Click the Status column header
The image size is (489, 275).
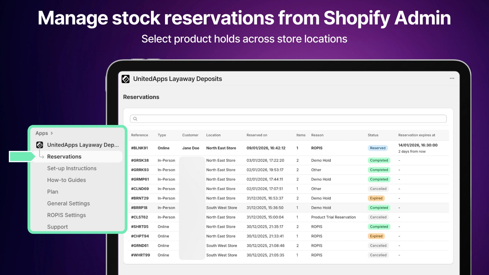tap(373, 135)
